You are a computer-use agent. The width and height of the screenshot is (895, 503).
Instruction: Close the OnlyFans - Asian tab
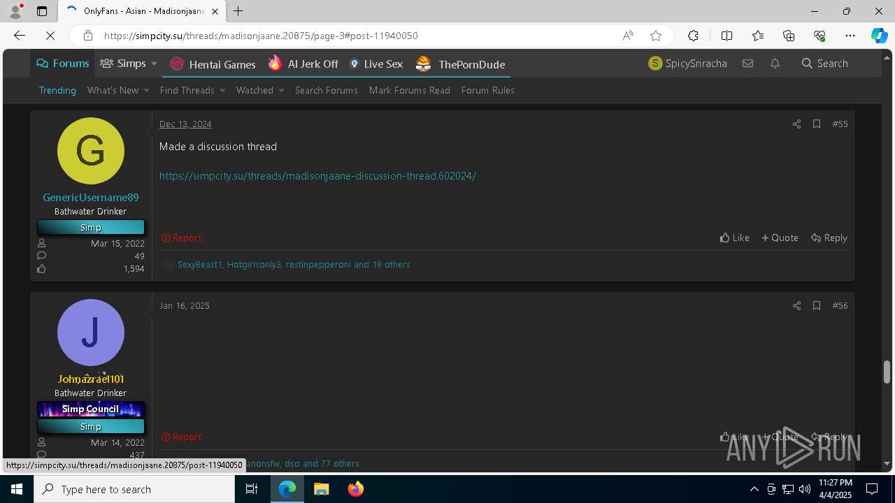pos(215,11)
